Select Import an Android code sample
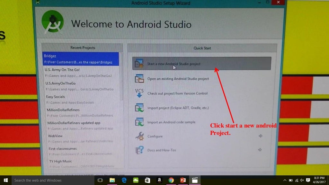Image resolution: width=329 pixels, height=185 pixels. pyautogui.click(x=171, y=122)
